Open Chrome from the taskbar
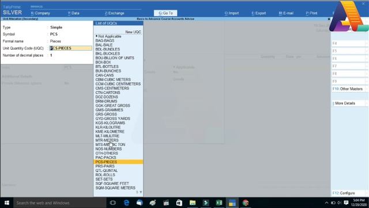Screen dimensions: 369x208 click(246, 203)
